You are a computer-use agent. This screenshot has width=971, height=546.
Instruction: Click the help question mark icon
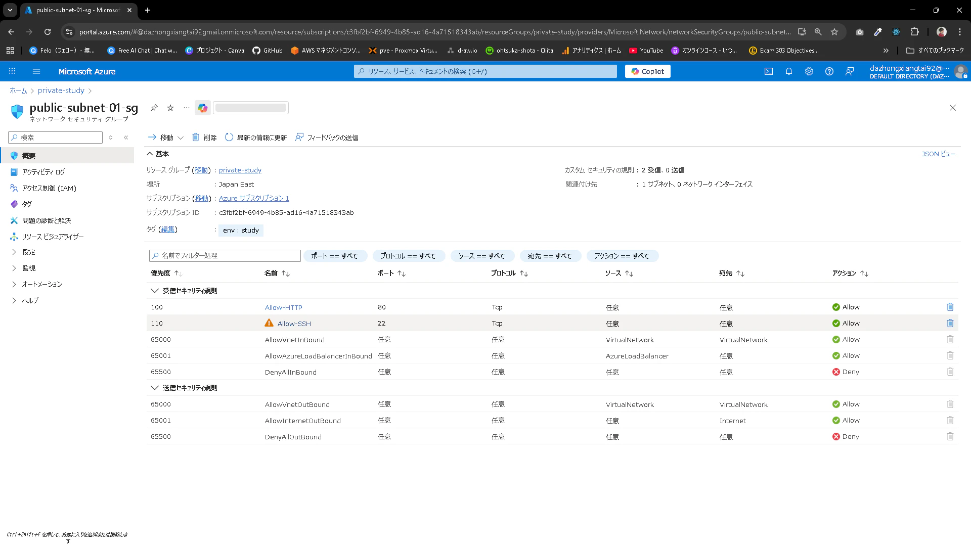click(829, 71)
